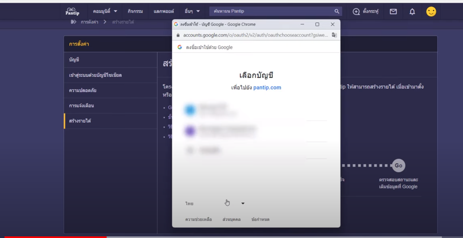Select บัญชี in the settings sidebar
This screenshot has width=463, height=238.
click(111, 60)
